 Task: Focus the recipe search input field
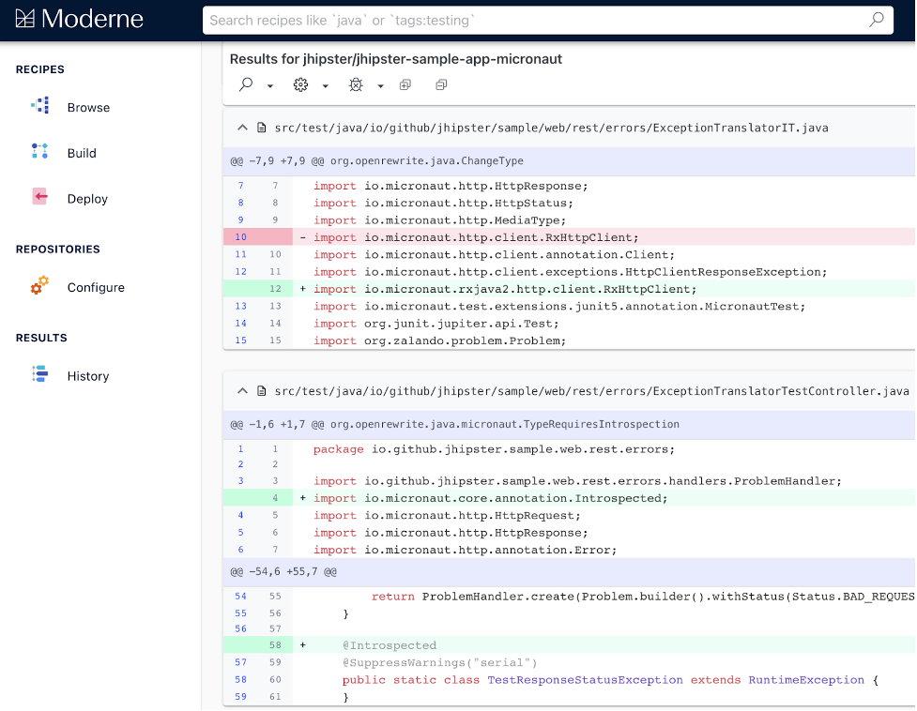click(x=547, y=21)
